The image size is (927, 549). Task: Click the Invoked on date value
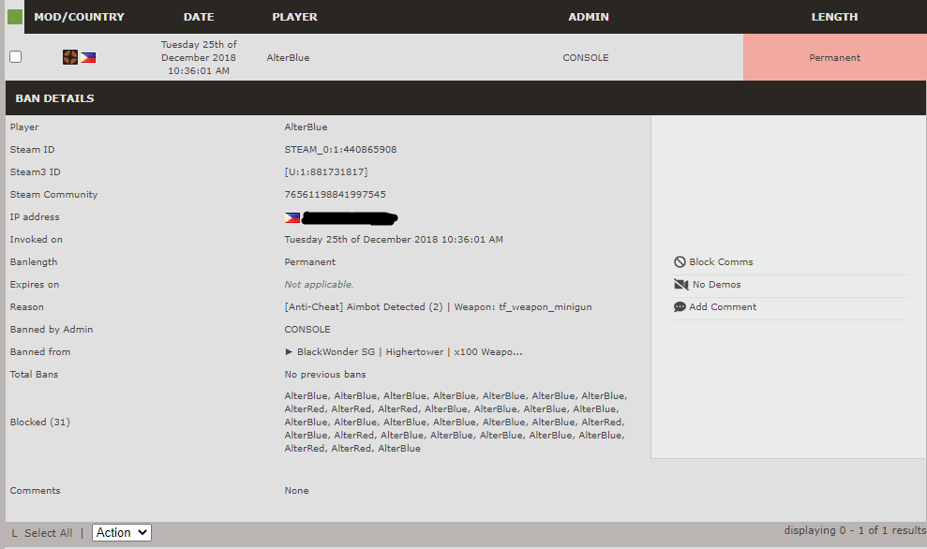tap(394, 239)
